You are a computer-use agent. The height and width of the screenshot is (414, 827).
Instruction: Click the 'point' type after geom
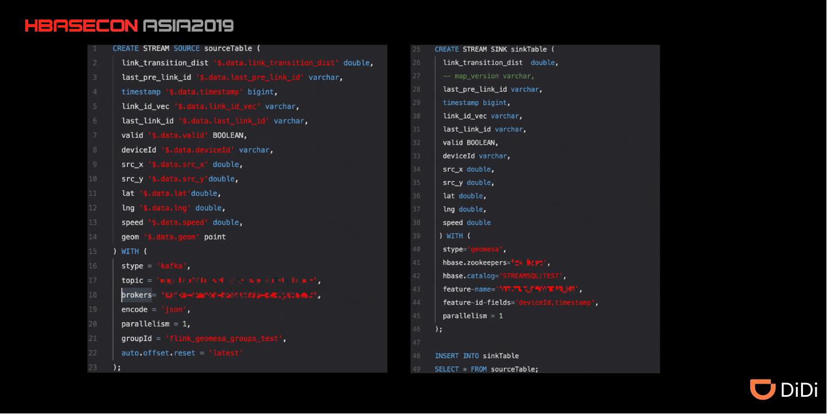(215, 237)
